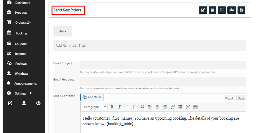Click the Orders shopping cart icon
This screenshot has width=258, height=133.
[9, 22]
